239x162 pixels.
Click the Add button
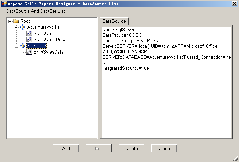pos(66,148)
